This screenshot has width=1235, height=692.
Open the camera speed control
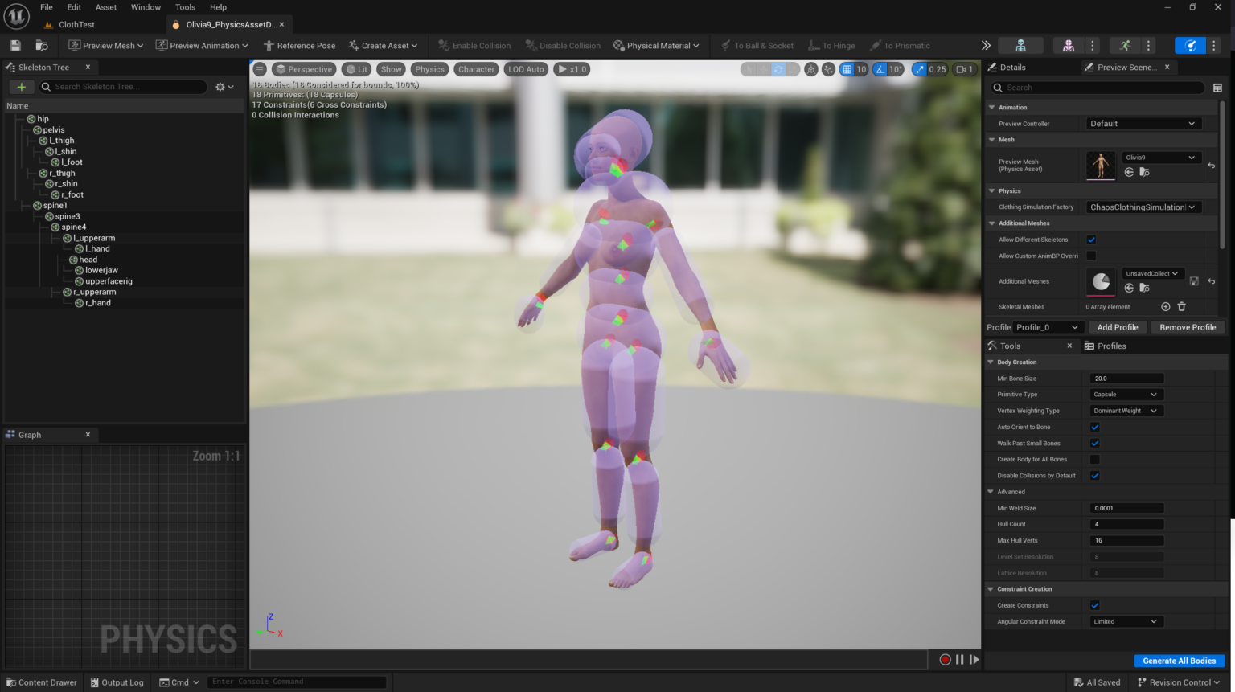962,69
